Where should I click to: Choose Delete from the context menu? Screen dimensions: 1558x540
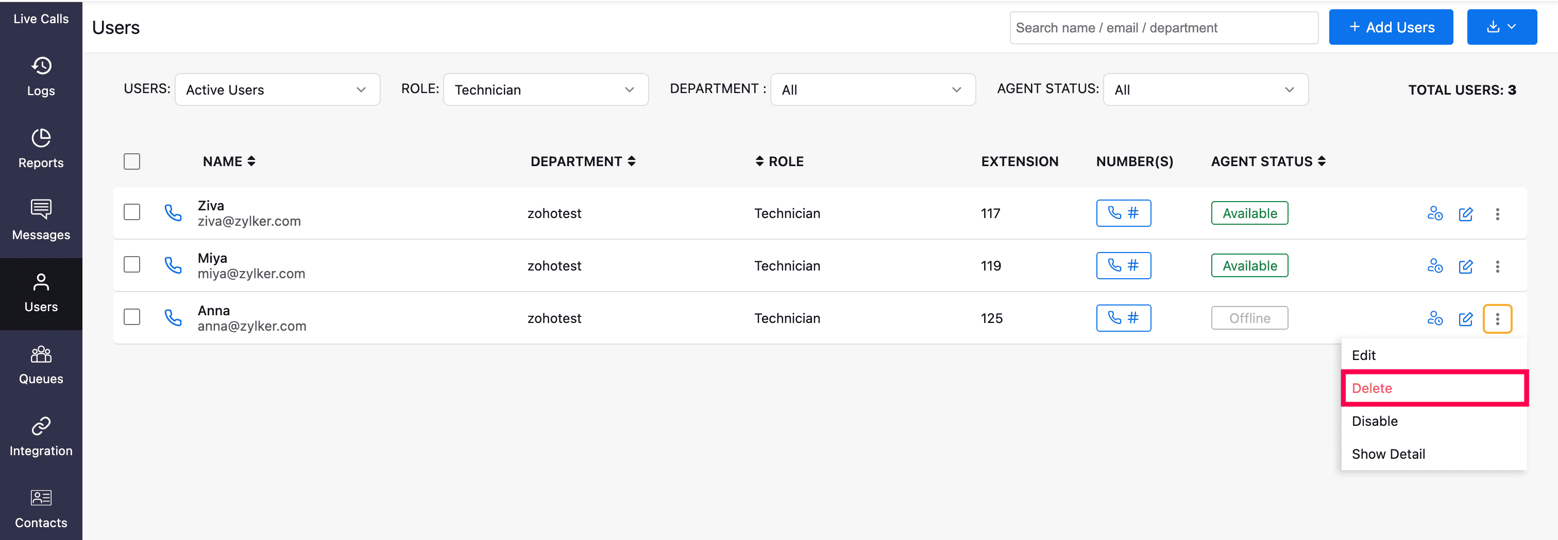(1433, 388)
